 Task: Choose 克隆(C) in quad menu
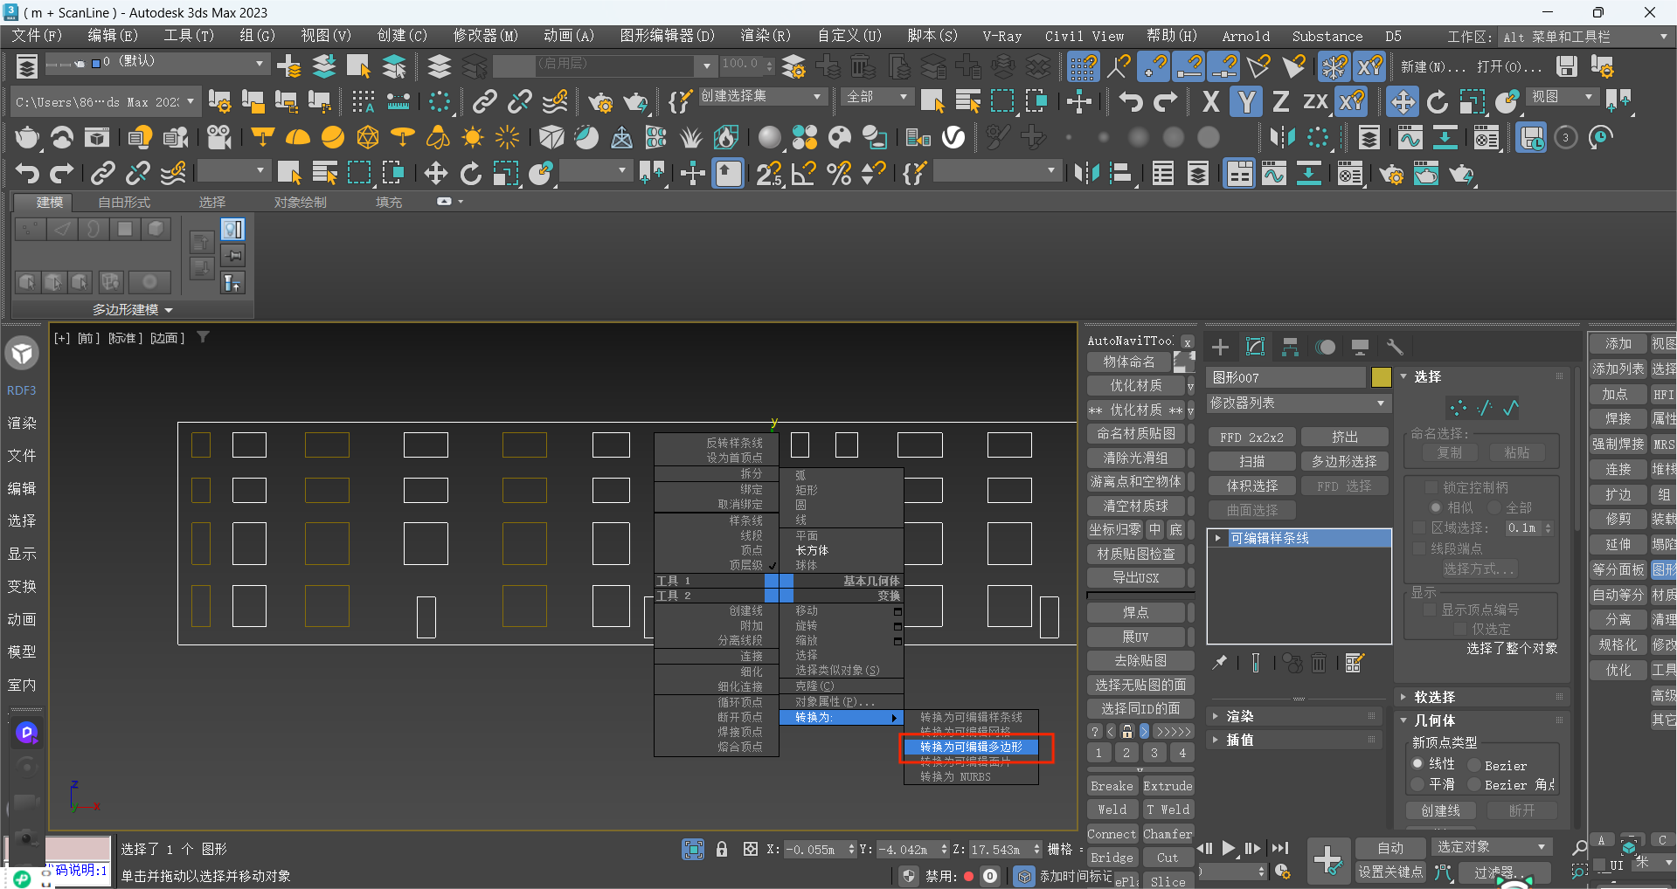814,686
